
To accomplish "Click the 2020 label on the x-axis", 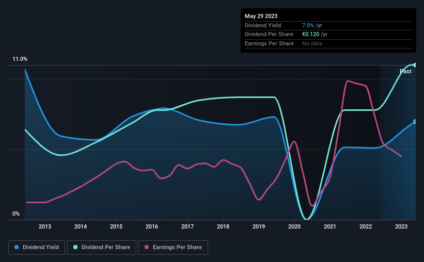I will [294, 226].
